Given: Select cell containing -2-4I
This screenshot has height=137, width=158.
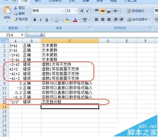Looking at the screenshot, I should point(15,64).
